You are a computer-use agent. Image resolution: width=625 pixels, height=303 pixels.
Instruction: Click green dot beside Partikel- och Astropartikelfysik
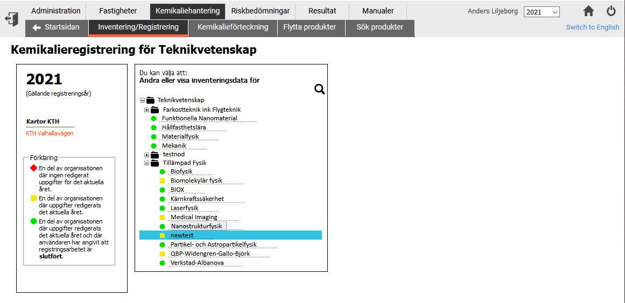click(162, 244)
